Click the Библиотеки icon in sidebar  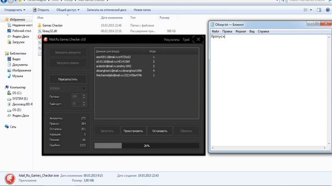coord(7,53)
